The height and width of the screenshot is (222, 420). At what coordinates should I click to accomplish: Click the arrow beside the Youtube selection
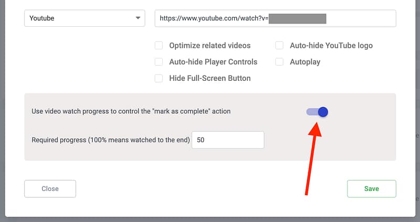click(138, 18)
